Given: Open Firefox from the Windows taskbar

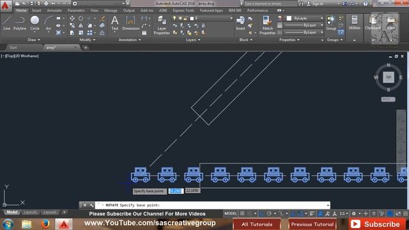Looking at the screenshot, I should tap(45, 224).
